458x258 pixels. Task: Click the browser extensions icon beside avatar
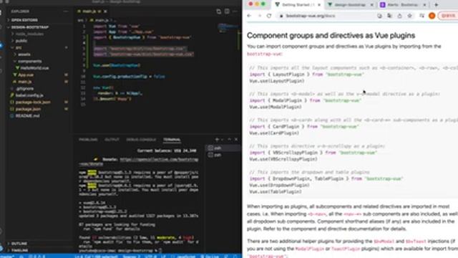tap(422, 16)
